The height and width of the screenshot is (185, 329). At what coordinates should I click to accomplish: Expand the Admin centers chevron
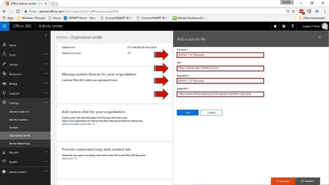(x=46, y=172)
